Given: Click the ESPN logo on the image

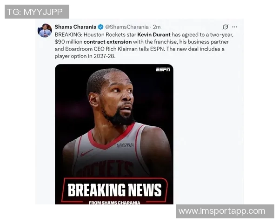Looking at the screenshot, I should coord(163,69).
